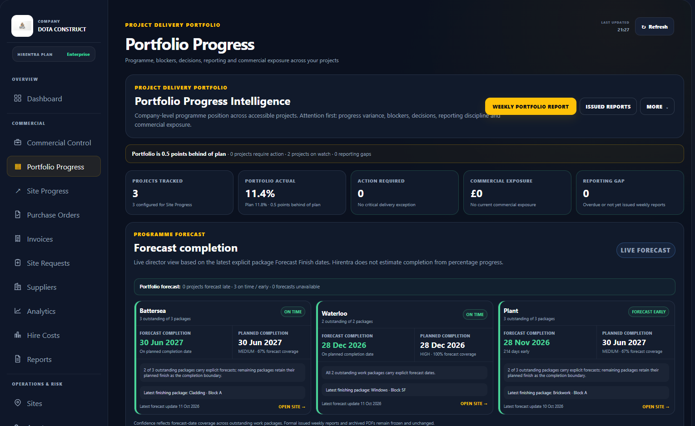Open the Dashboard grid icon

click(18, 99)
